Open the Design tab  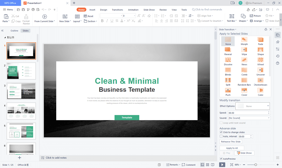tap(104, 10)
